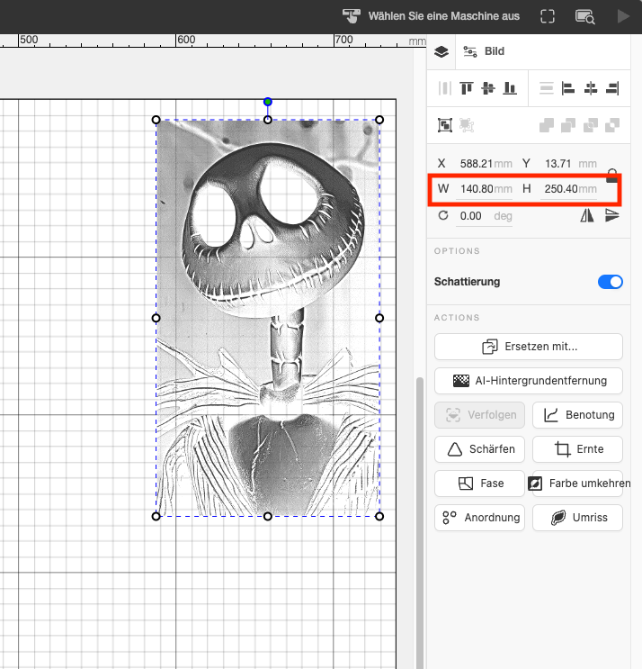Click the start play button in top bar
This screenshot has height=669, width=642.
tap(623, 16)
